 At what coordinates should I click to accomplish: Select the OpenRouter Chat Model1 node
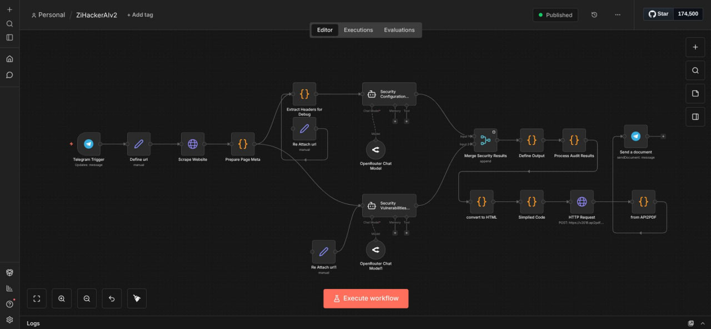pyautogui.click(x=375, y=250)
